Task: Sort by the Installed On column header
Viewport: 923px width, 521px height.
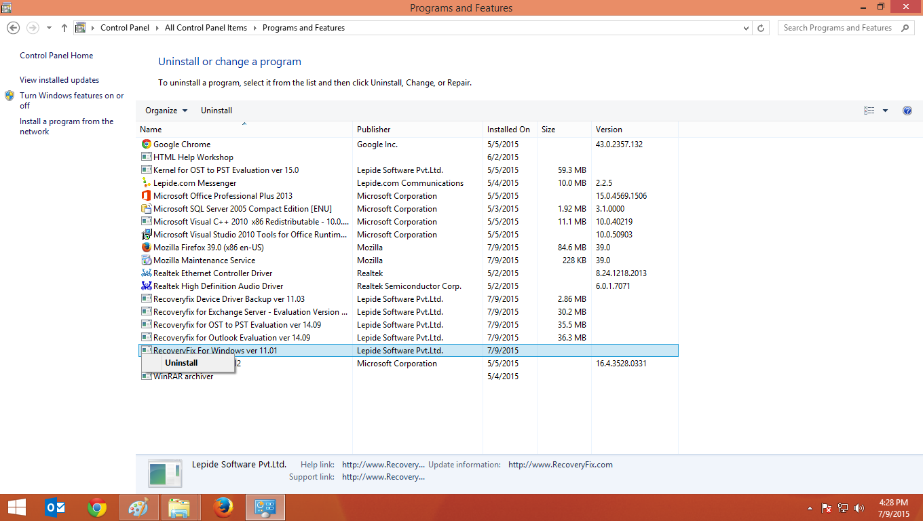Action: pyautogui.click(x=510, y=130)
